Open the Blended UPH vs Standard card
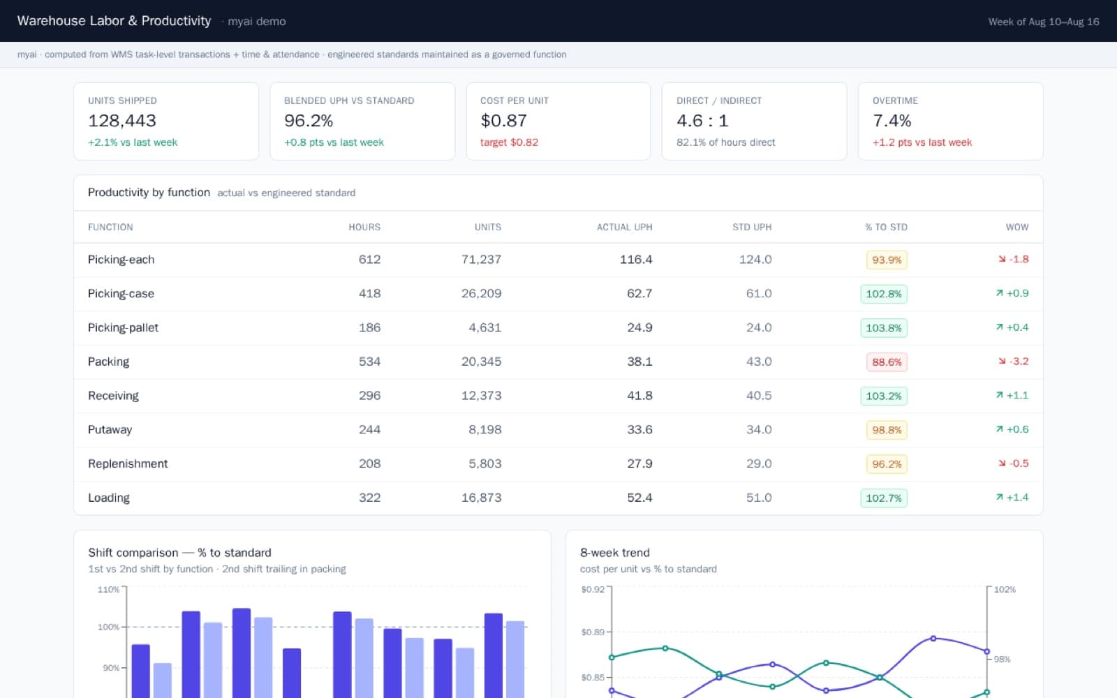The width and height of the screenshot is (1117, 698). [x=362, y=121]
